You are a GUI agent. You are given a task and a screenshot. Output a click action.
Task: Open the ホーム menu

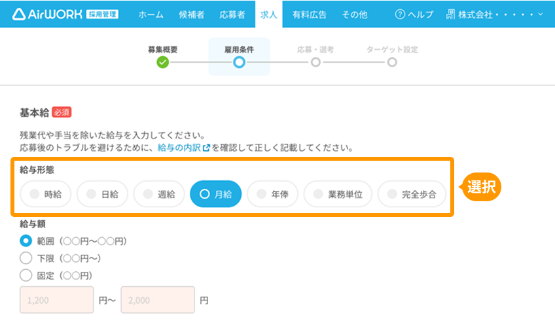click(x=151, y=14)
